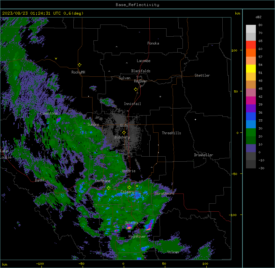Click the Base_Reflectivity title

pos(137,5)
